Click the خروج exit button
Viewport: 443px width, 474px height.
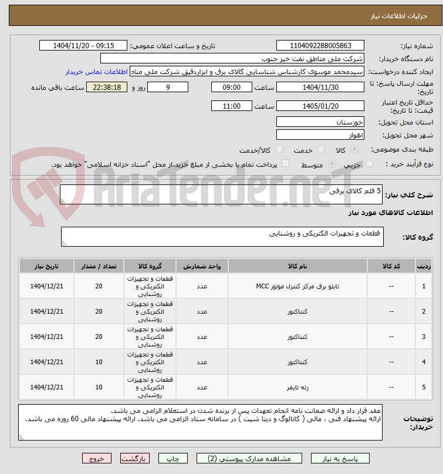click(x=97, y=458)
